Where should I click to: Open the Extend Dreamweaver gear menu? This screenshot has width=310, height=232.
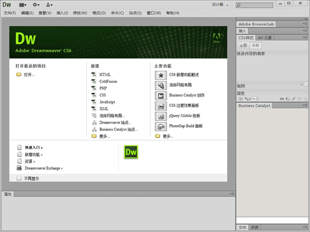36,5
